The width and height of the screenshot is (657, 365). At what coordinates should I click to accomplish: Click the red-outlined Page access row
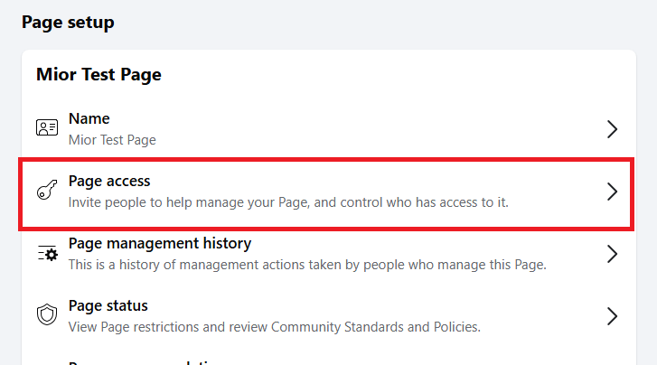pos(325,192)
